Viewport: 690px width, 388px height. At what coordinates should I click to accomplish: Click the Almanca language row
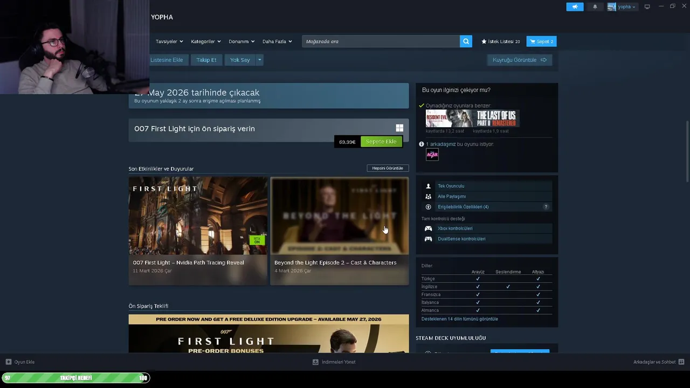pyautogui.click(x=487, y=310)
